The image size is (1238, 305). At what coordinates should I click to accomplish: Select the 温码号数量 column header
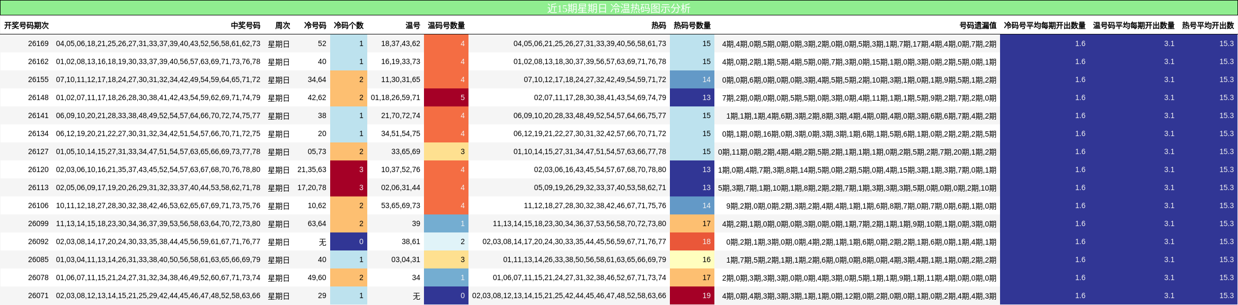(446, 25)
